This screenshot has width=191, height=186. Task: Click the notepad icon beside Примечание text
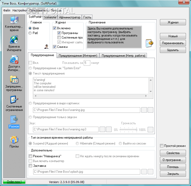tap(149, 43)
